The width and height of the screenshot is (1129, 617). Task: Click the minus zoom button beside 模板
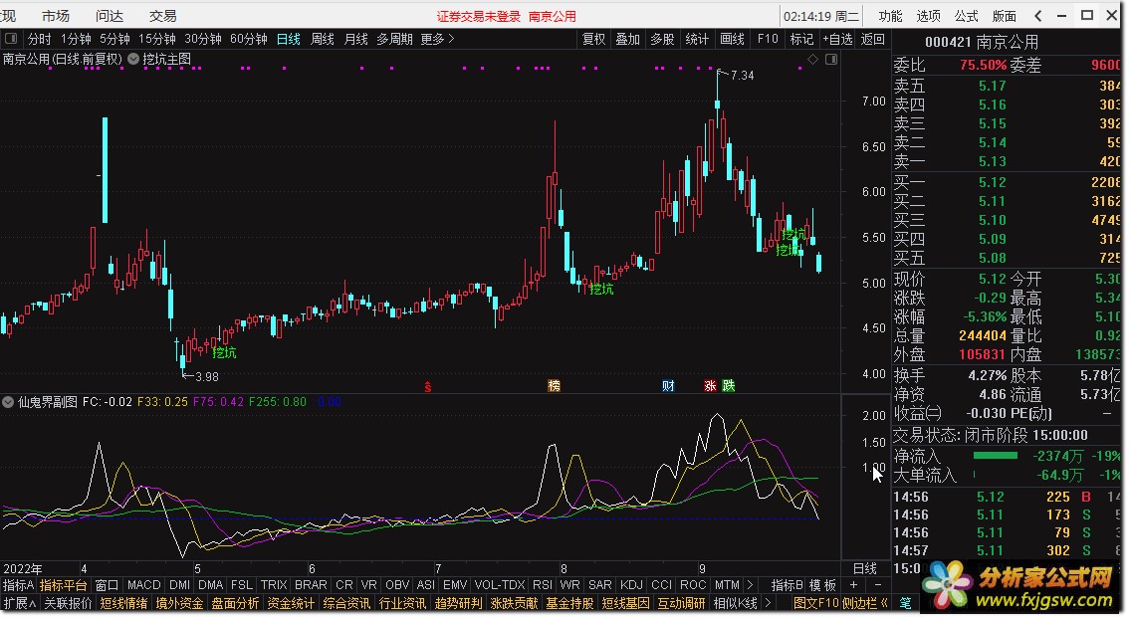[878, 585]
